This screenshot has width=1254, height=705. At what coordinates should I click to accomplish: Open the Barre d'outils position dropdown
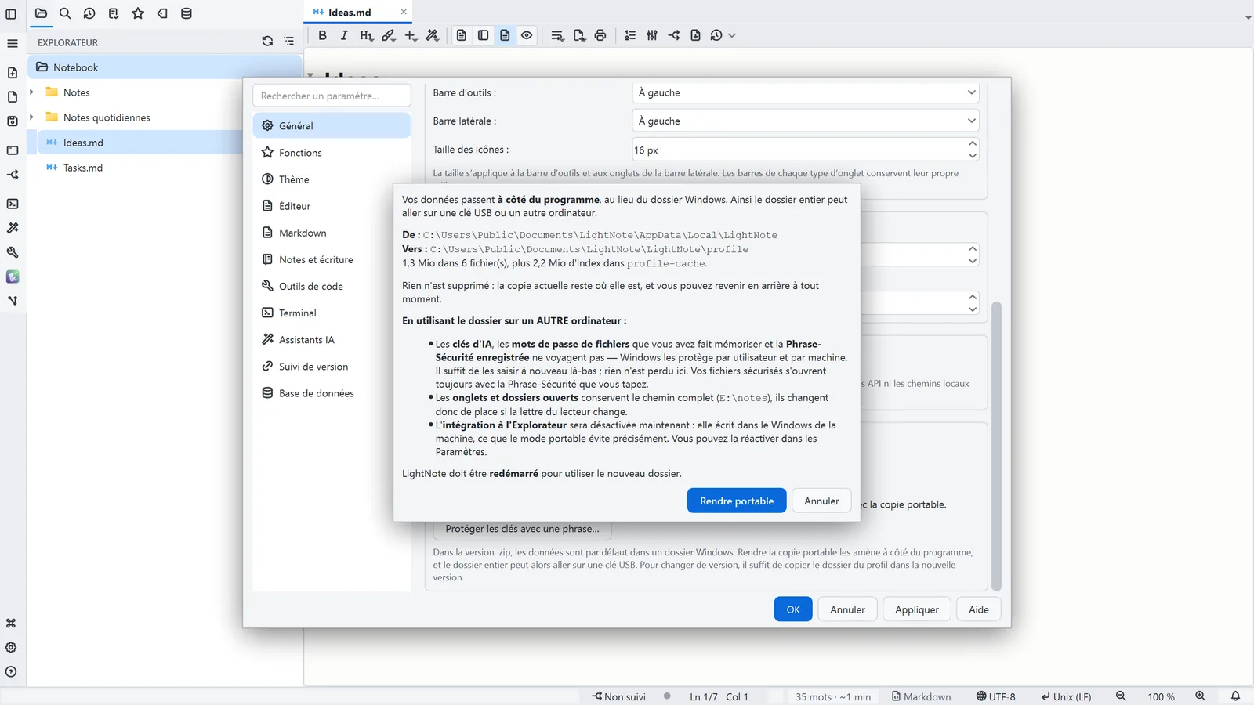806,92
